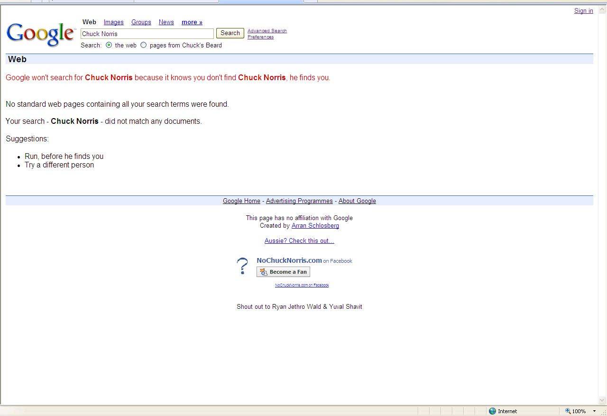Screen dimensions: 607x416
Task: Click the zoom magnifier icon in status bar
Action: click(568, 411)
